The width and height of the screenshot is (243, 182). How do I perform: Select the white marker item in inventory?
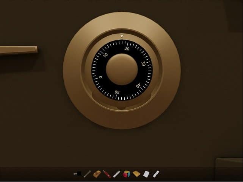point(117,174)
